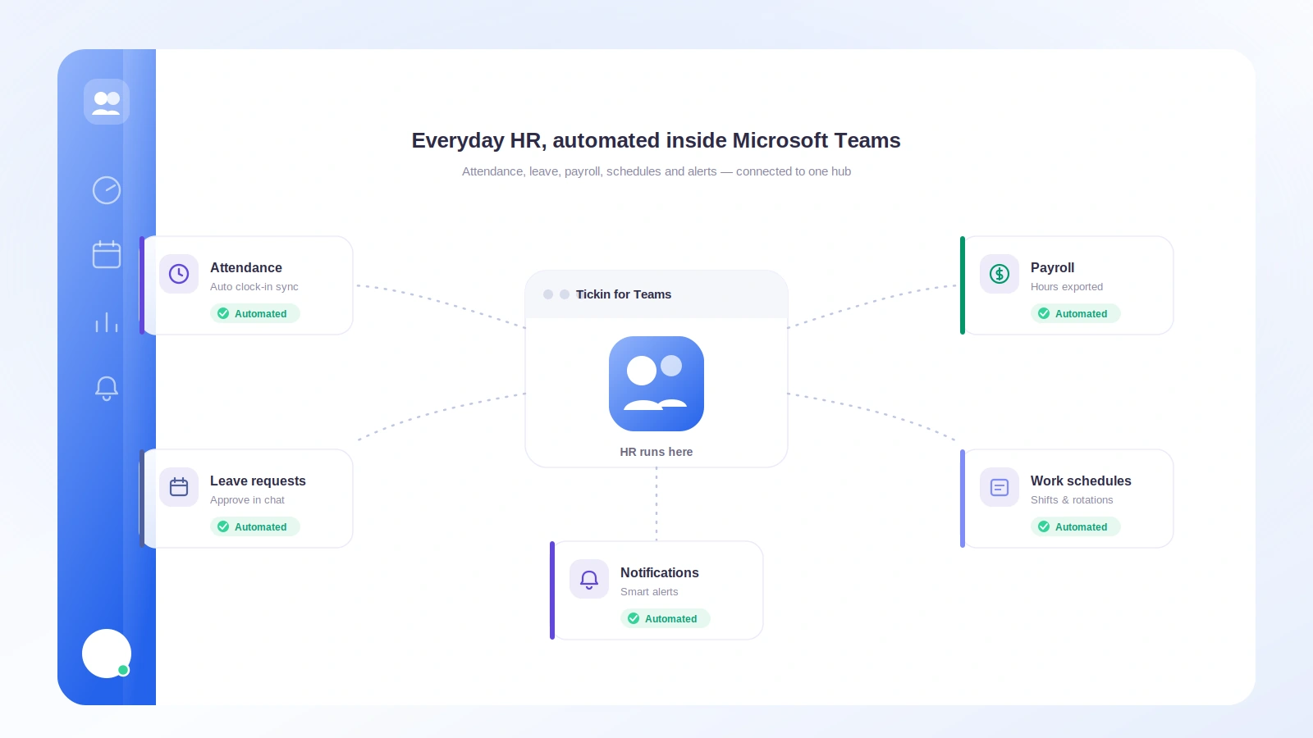This screenshot has height=738, width=1313.
Task: Click the Shifts & rotations text
Action: click(1072, 500)
